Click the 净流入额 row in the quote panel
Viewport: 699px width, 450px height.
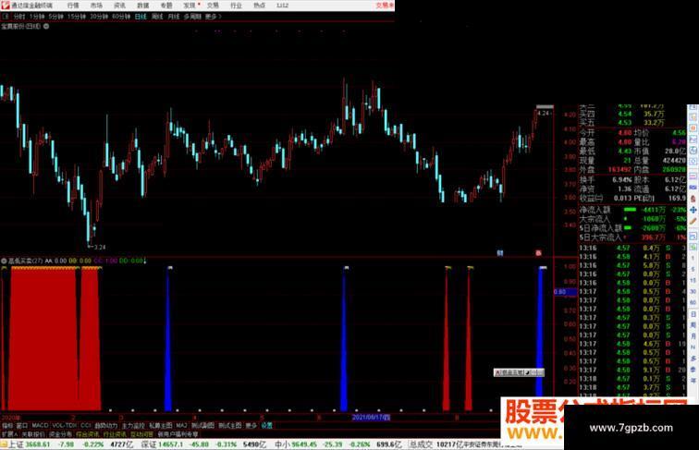[632, 210]
